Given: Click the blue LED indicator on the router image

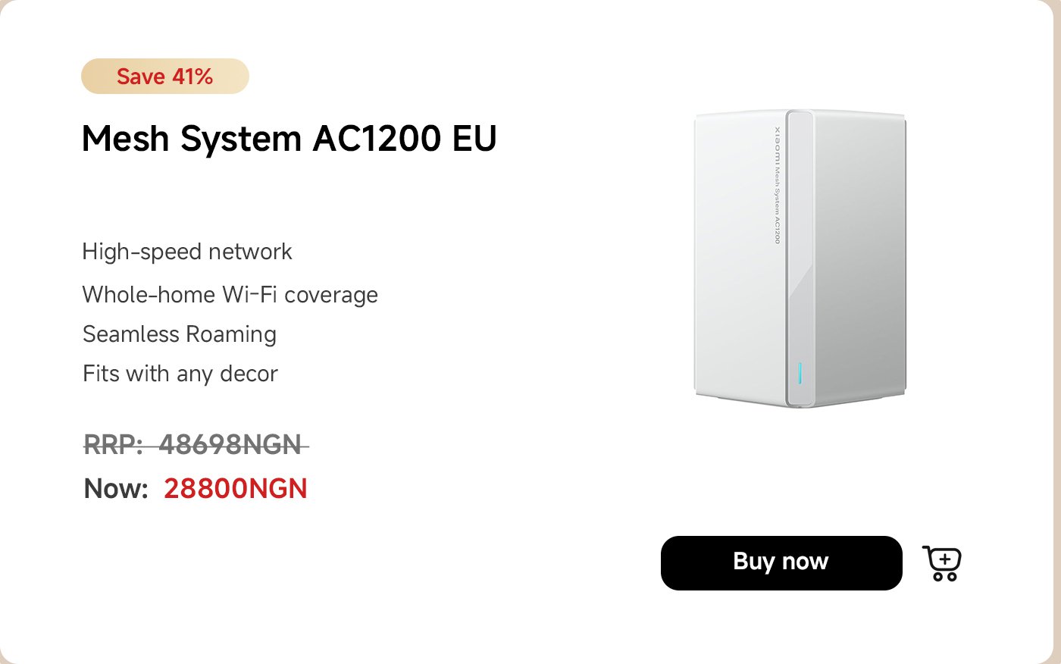Looking at the screenshot, I should [799, 372].
